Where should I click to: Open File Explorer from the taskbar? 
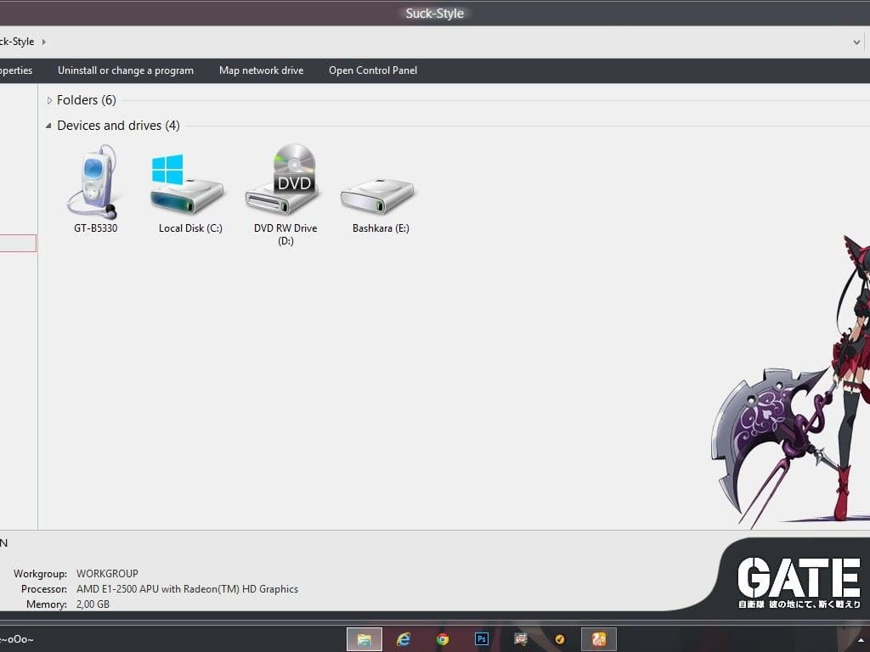click(364, 638)
